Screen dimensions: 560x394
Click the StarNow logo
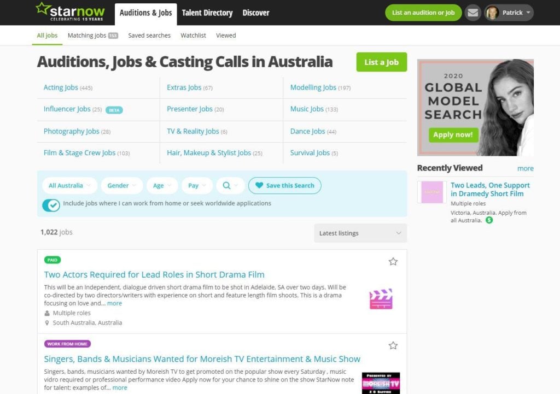pyautogui.click(x=71, y=12)
